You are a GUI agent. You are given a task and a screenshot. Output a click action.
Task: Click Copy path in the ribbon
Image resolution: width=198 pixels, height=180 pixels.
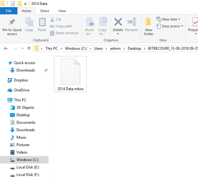(x=61, y=26)
